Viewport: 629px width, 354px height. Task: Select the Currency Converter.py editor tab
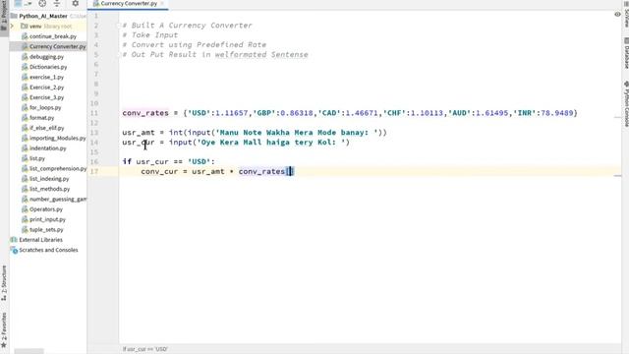point(129,4)
